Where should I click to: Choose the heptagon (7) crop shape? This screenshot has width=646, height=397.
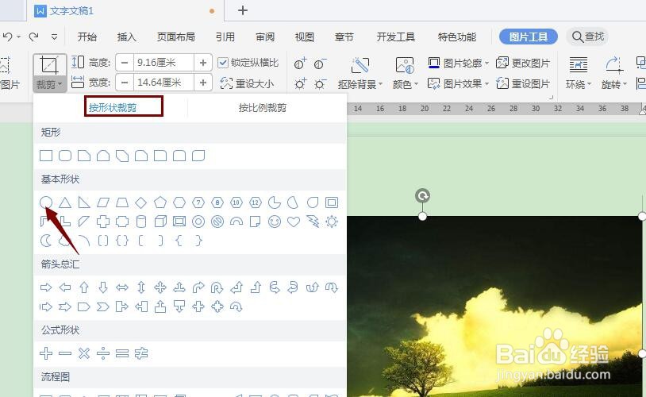[198, 202]
